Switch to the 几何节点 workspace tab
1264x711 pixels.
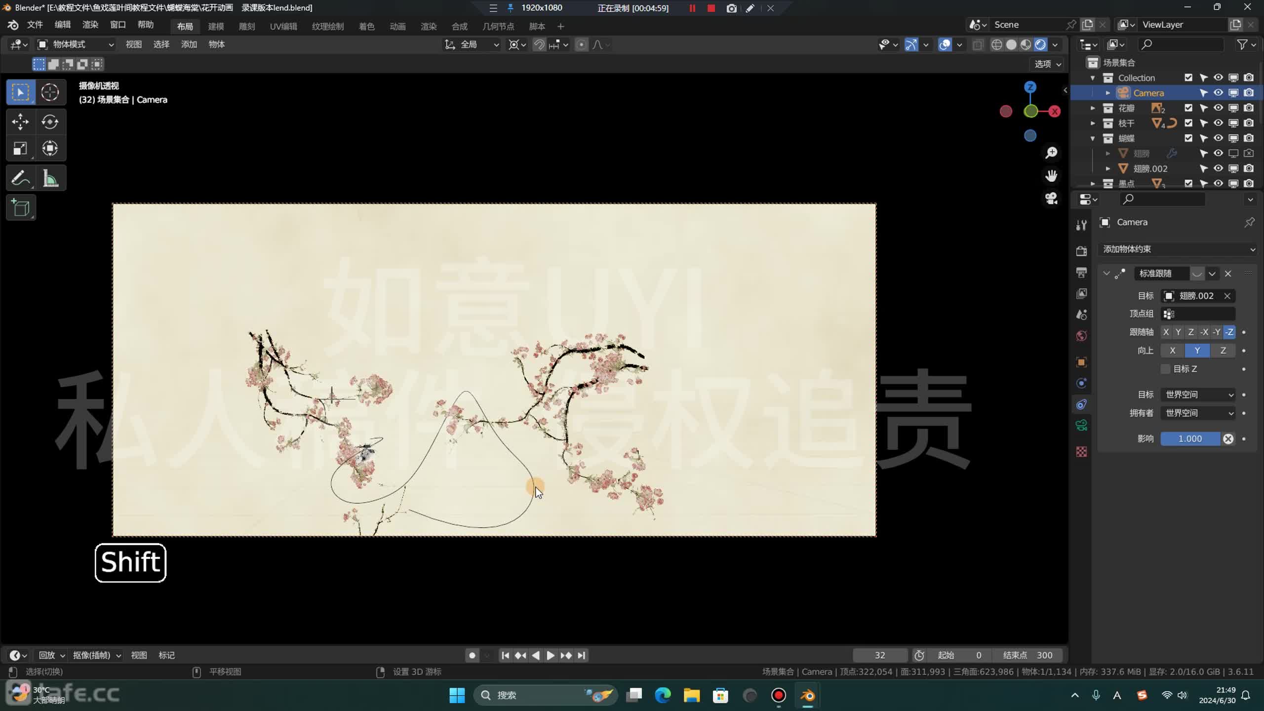coord(498,26)
